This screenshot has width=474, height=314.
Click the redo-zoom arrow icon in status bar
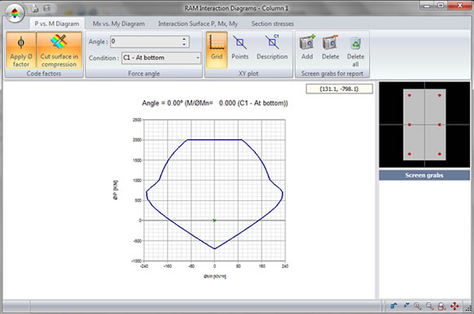pos(406,306)
